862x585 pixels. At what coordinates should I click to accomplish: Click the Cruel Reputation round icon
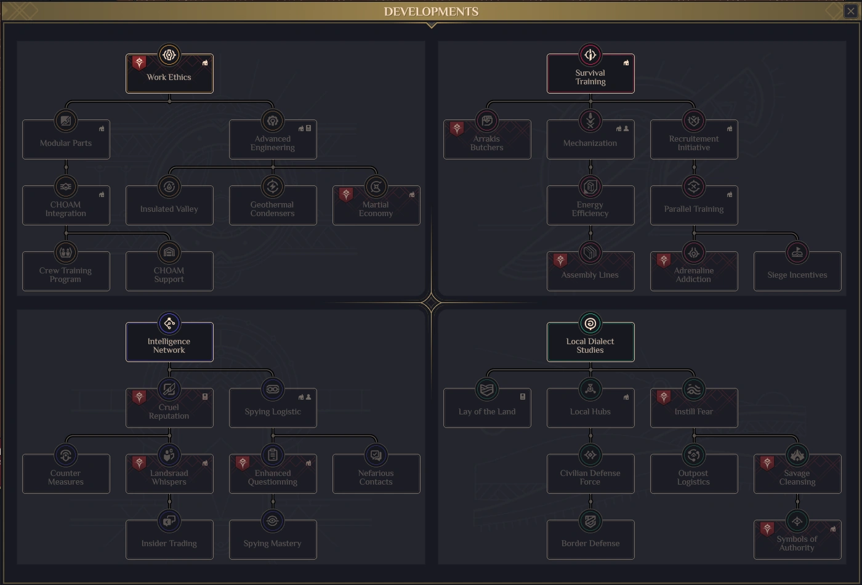click(x=169, y=389)
